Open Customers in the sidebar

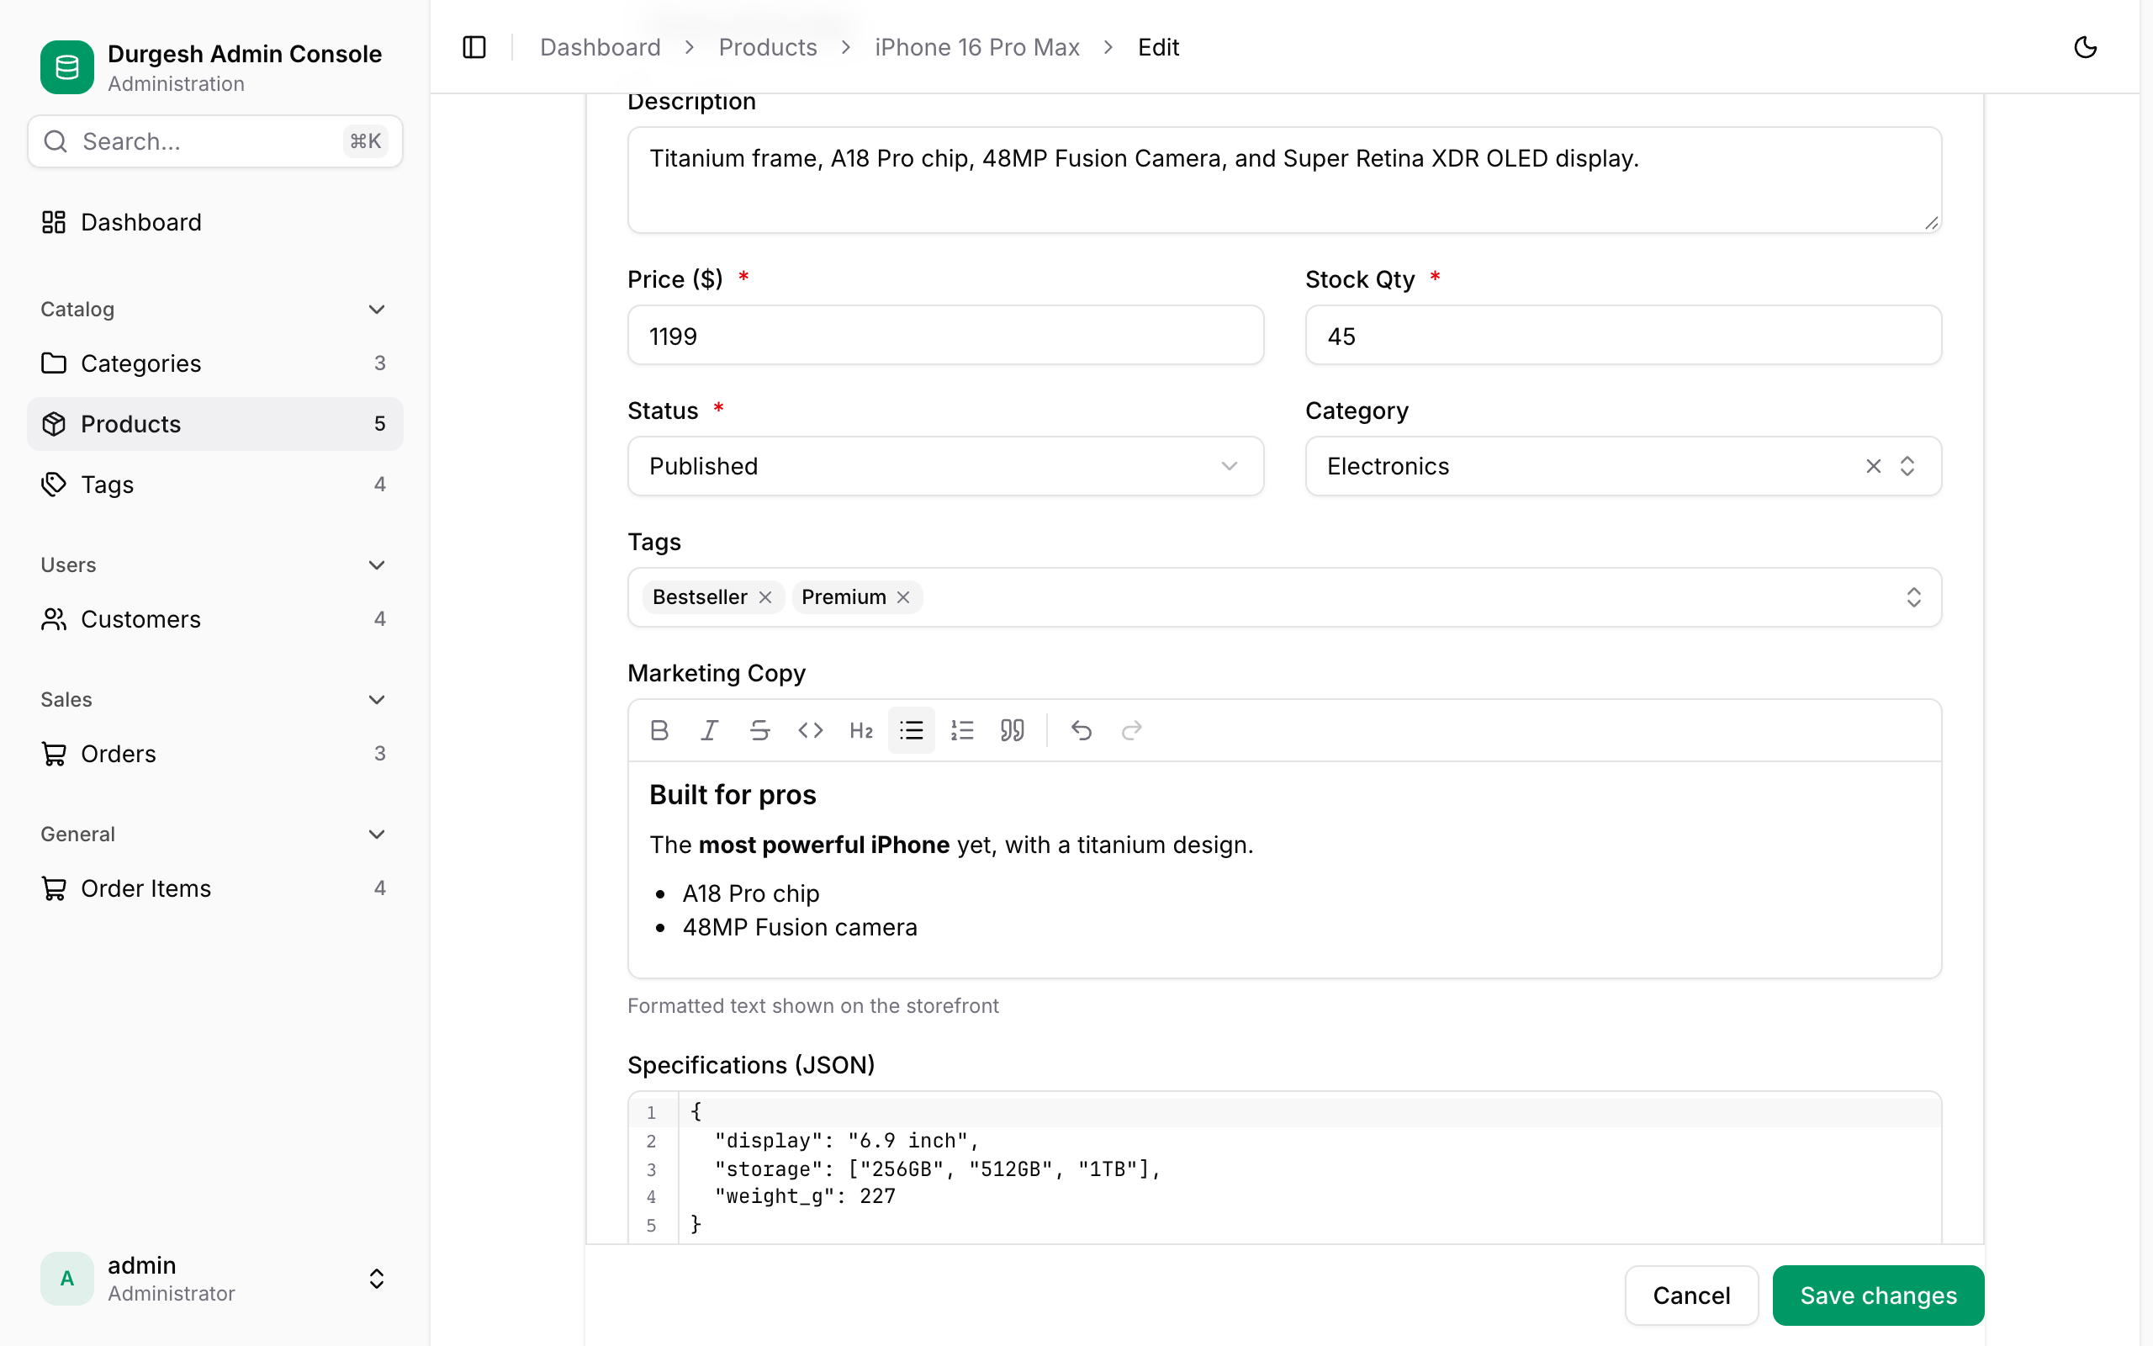tap(214, 620)
